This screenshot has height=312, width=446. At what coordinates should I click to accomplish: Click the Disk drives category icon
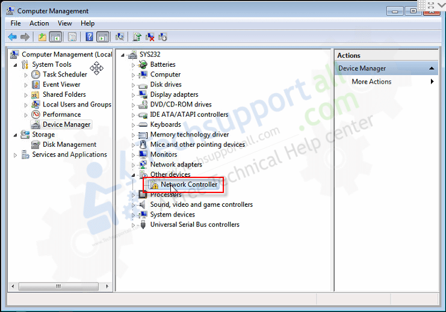click(x=143, y=85)
